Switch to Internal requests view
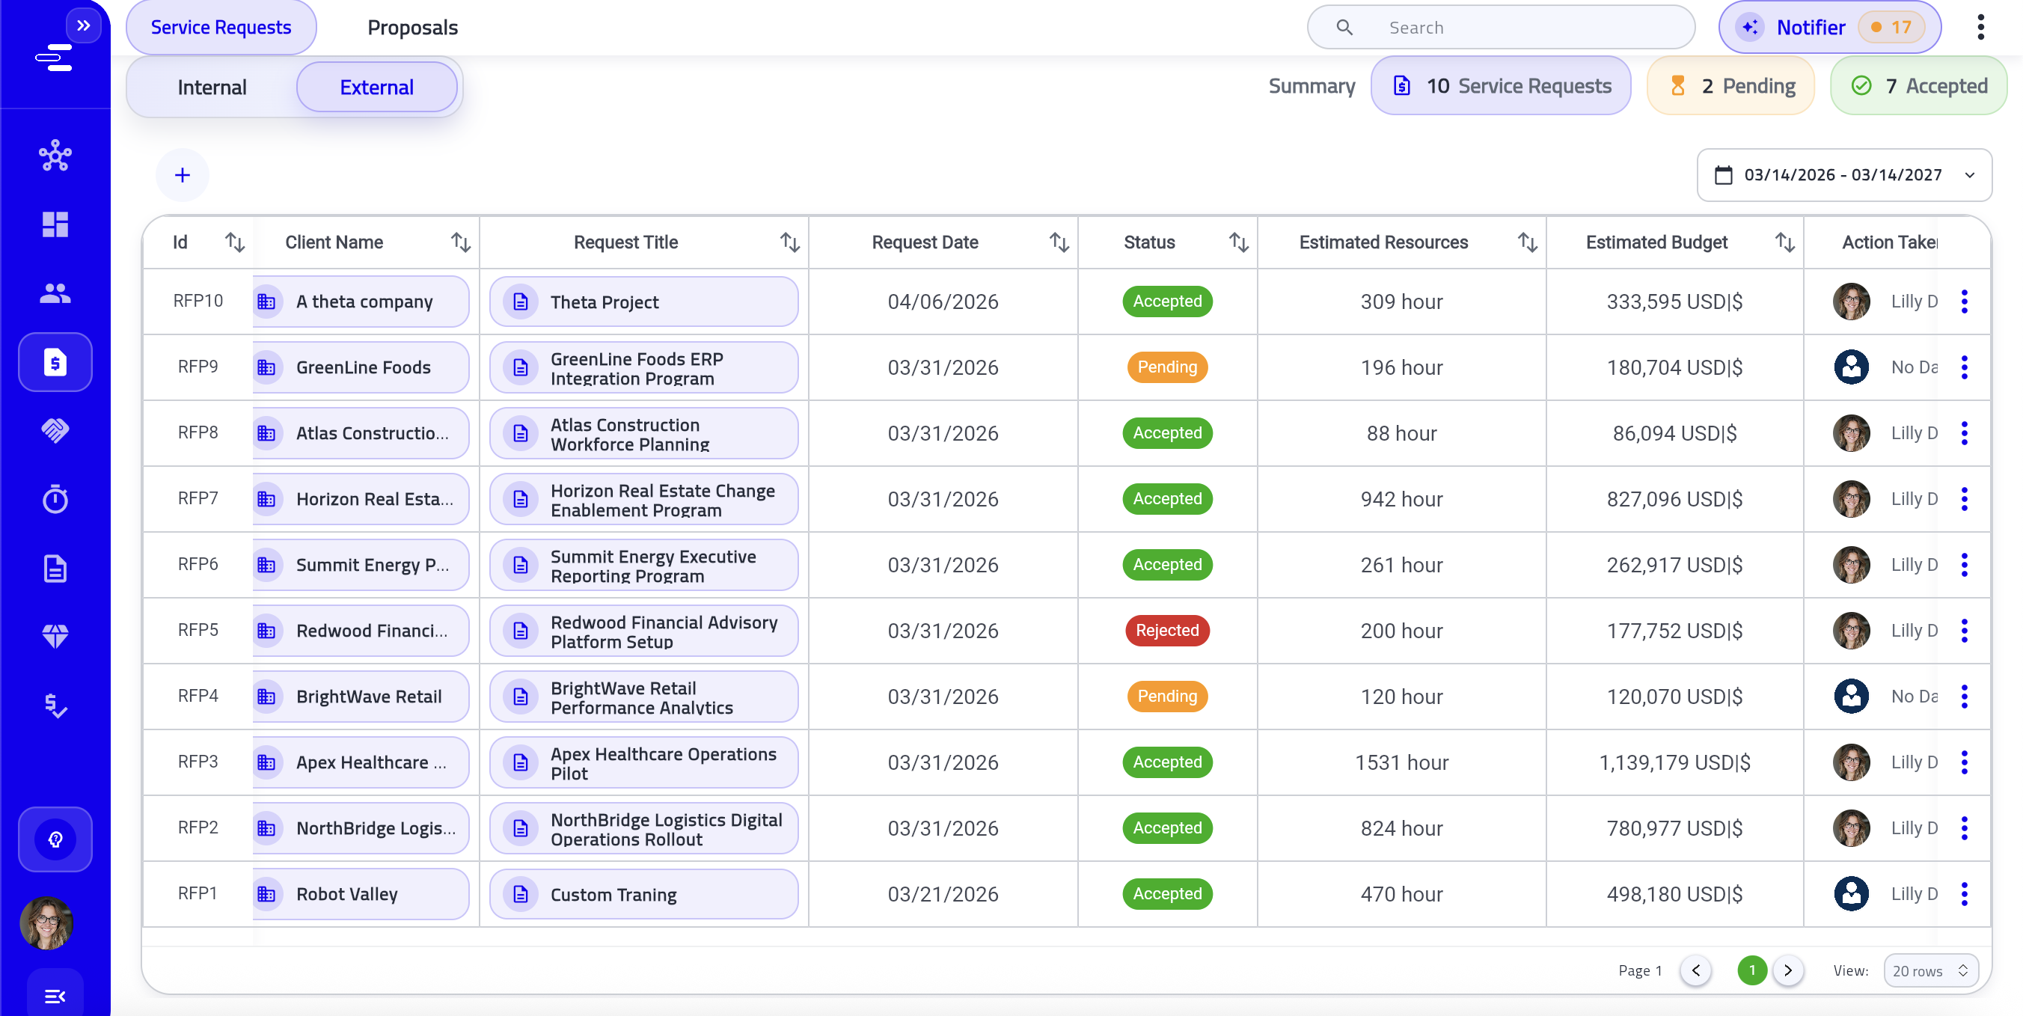Screen dimensions: 2023x1016 (211, 86)
